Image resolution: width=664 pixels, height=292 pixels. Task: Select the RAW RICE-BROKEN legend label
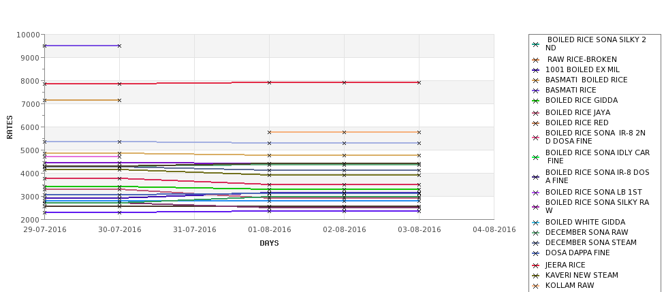[x=582, y=60]
